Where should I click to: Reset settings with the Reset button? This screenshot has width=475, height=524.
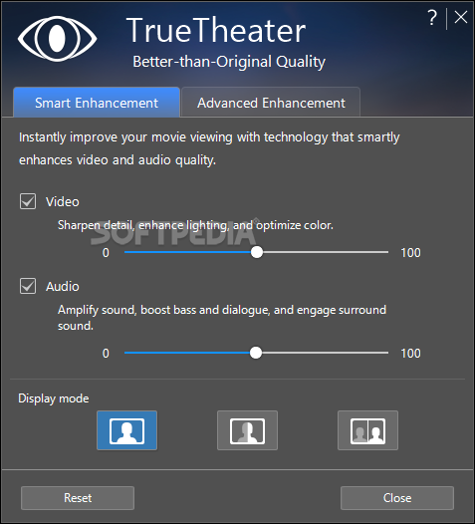tap(78, 498)
